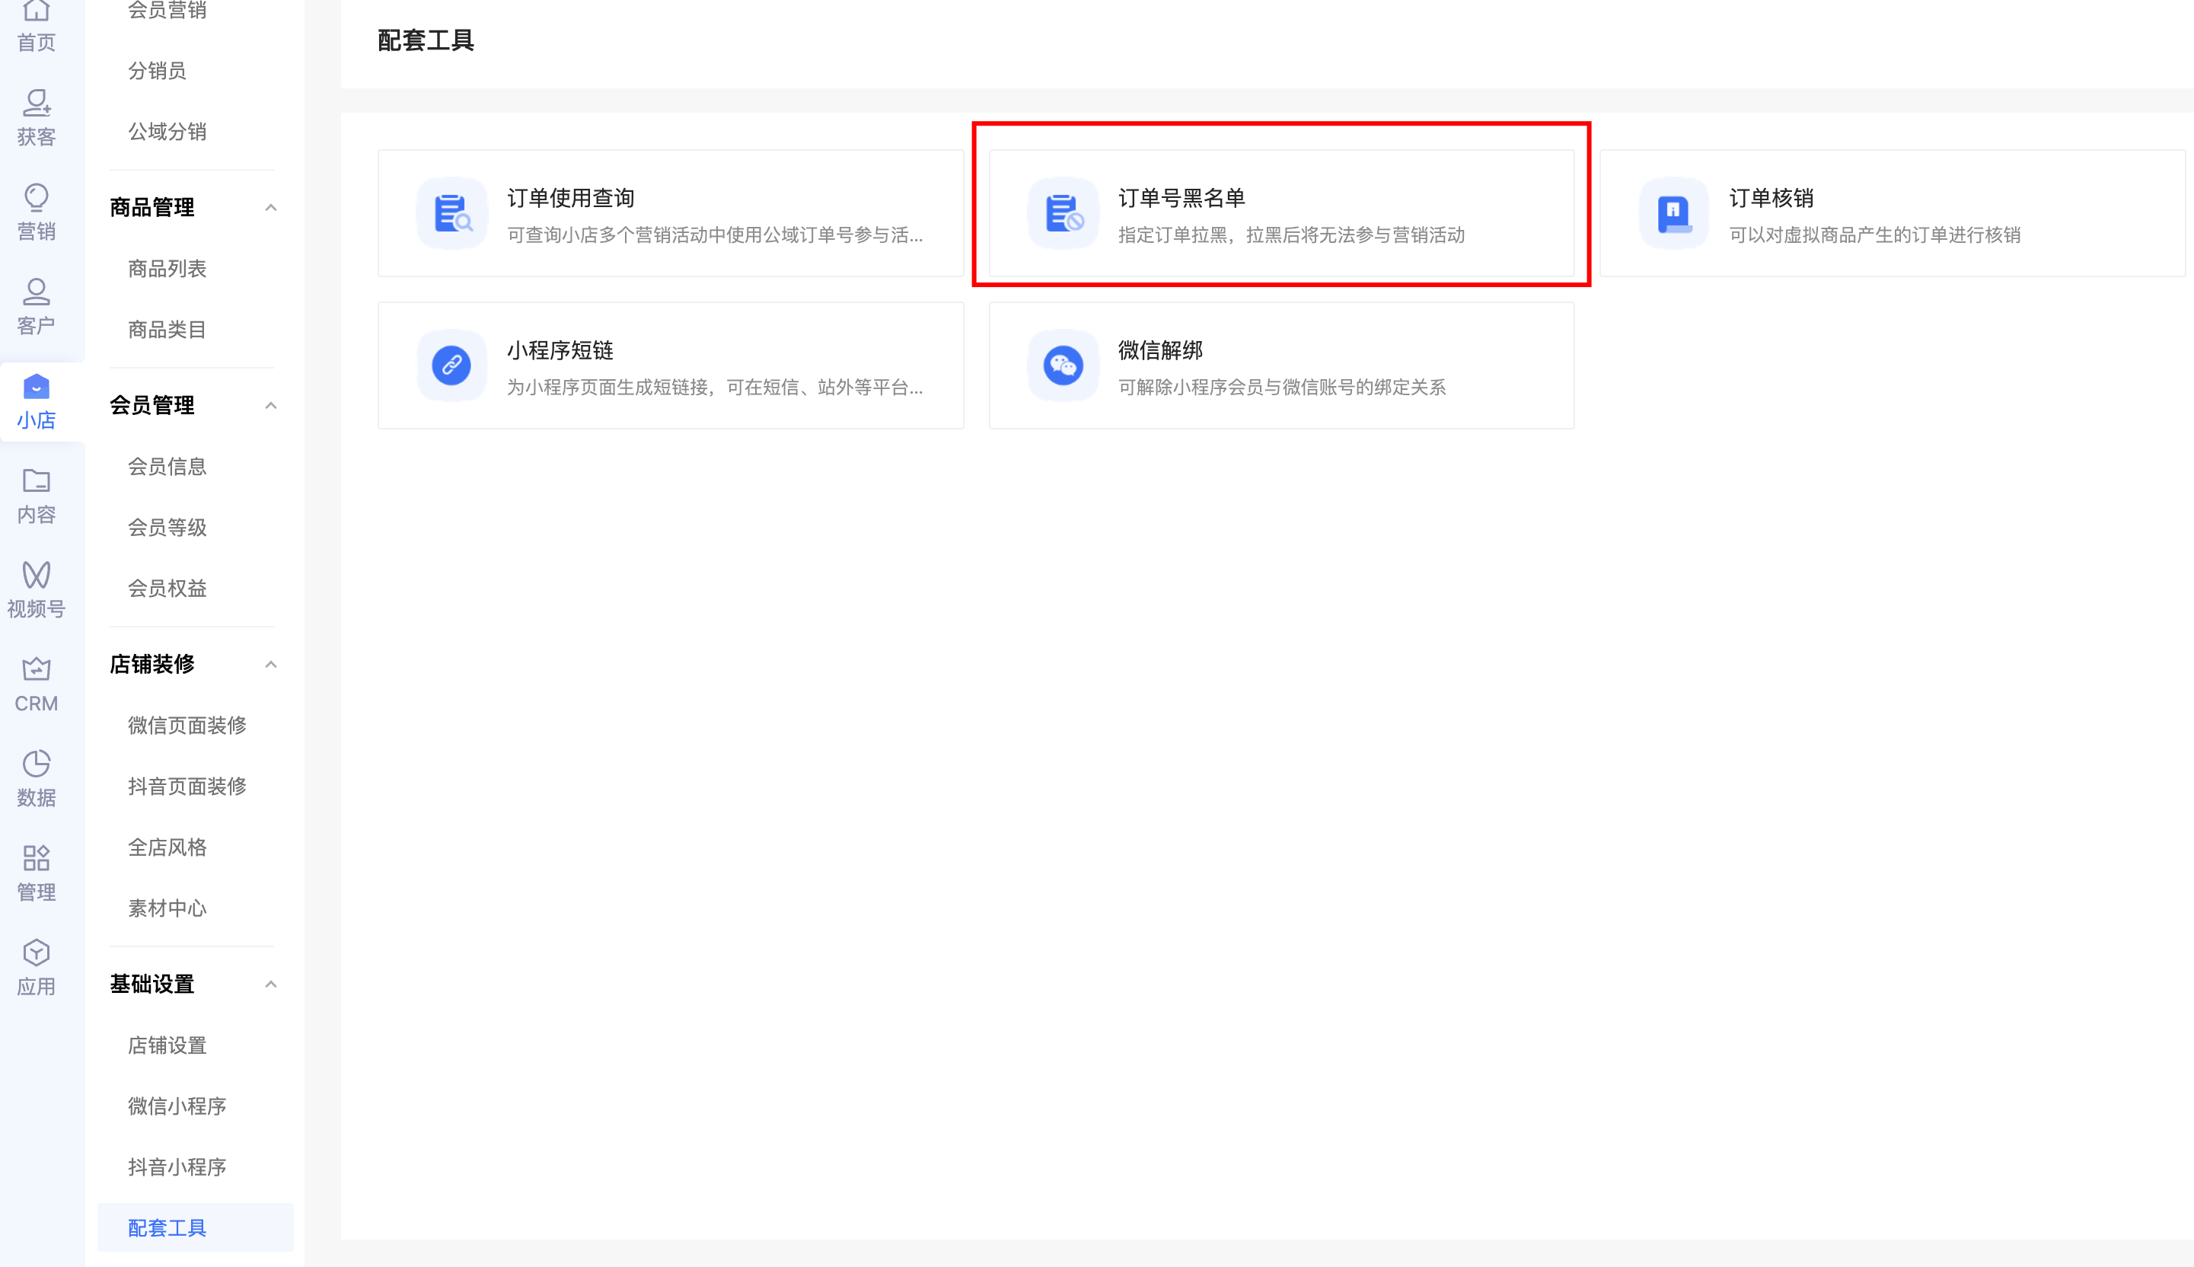Screen dimensions: 2194x1267
Task: Open 抖音小程序 settings item
Action: (x=177, y=1167)
